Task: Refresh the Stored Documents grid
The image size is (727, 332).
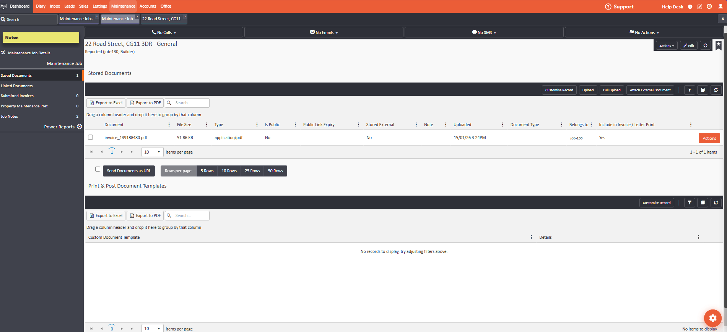Action: point(716,90)
